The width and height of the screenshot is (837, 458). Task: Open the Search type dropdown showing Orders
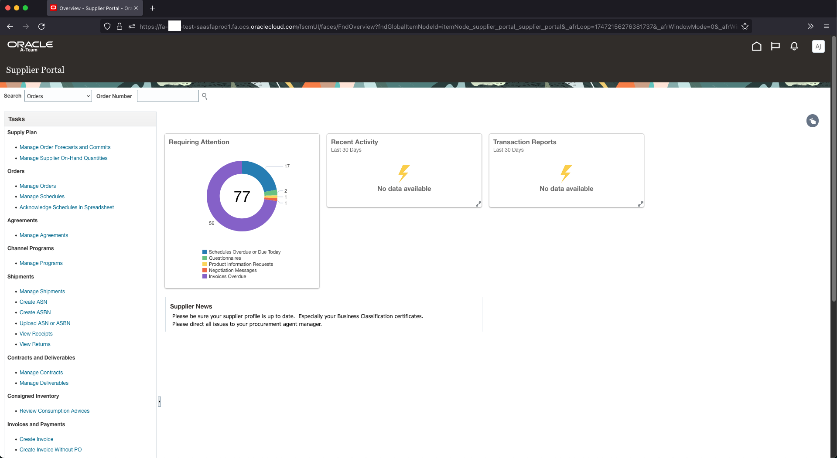pos(58,96)
